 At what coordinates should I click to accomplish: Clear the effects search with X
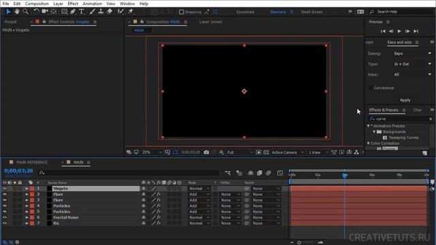tap(431, 119)
